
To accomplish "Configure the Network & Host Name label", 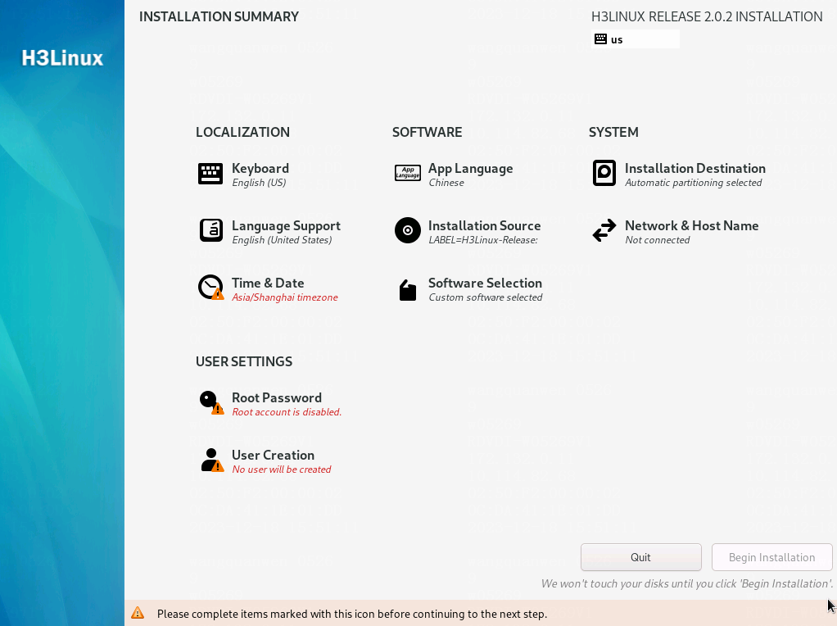I will [692, 225].
